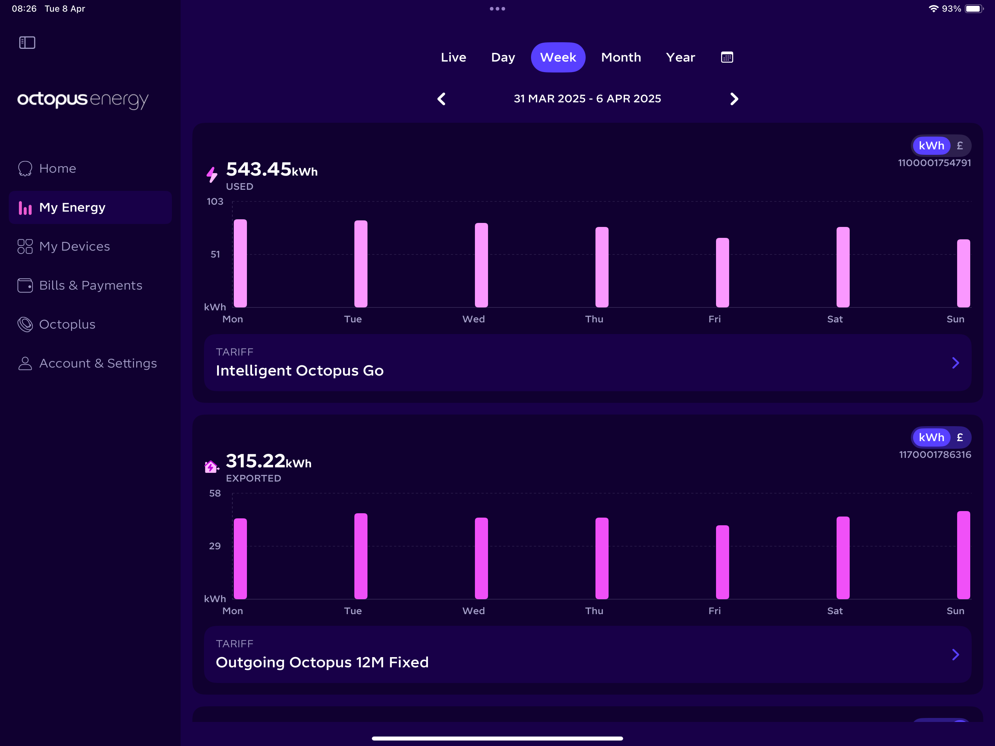Click the Octopus Energy logo

[x=83, y=99]
